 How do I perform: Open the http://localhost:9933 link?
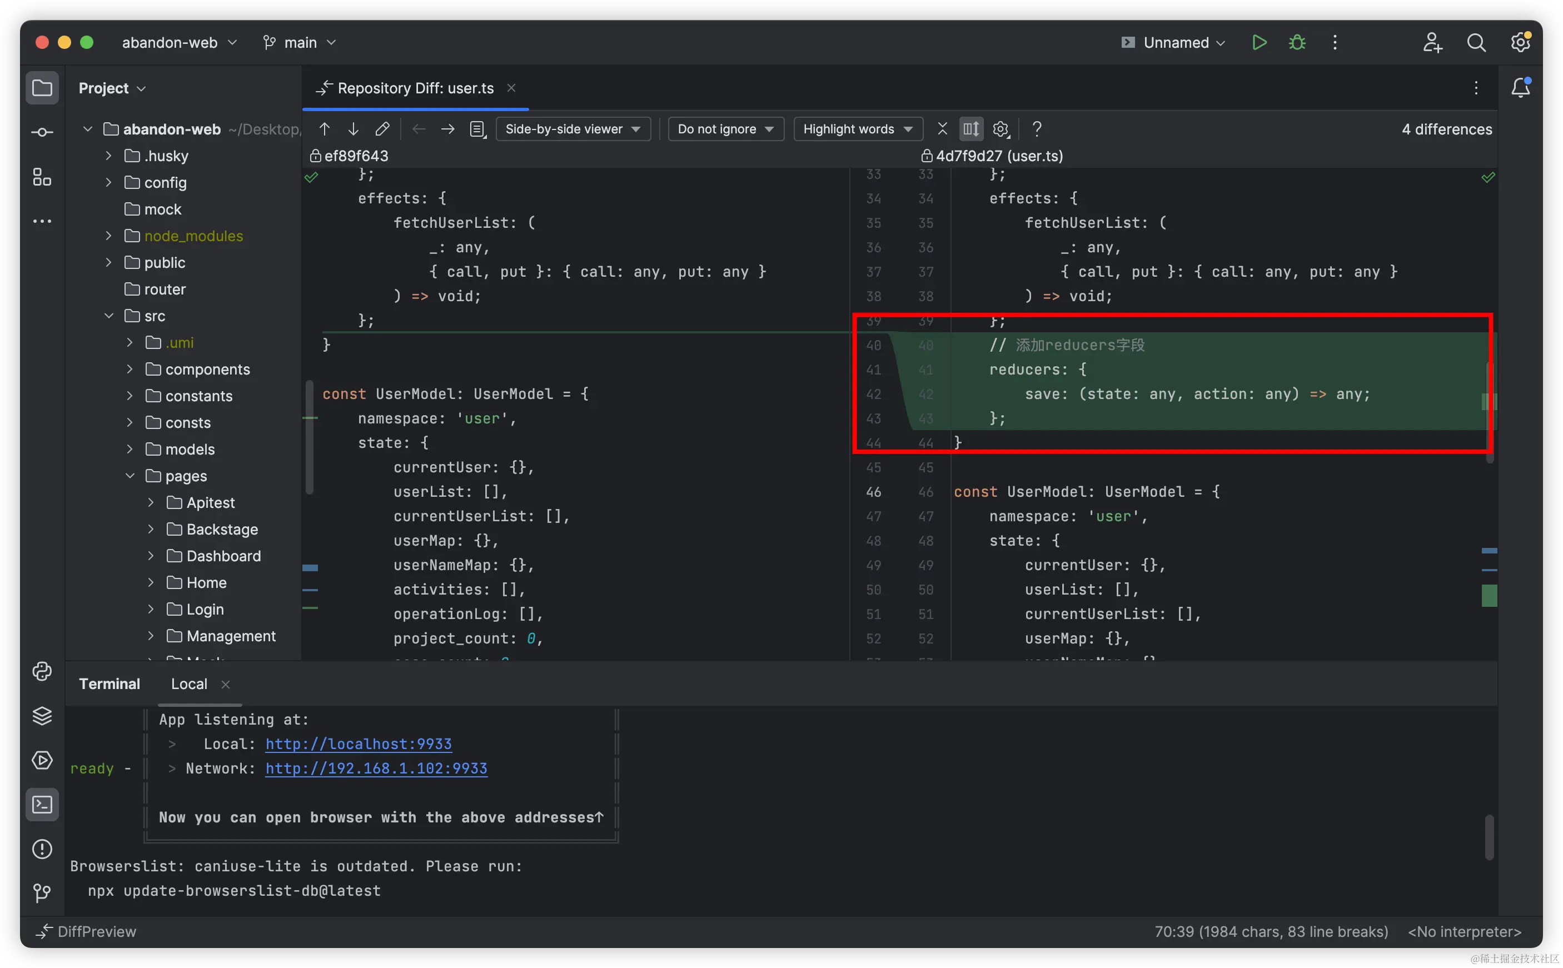tap(359, 744)
